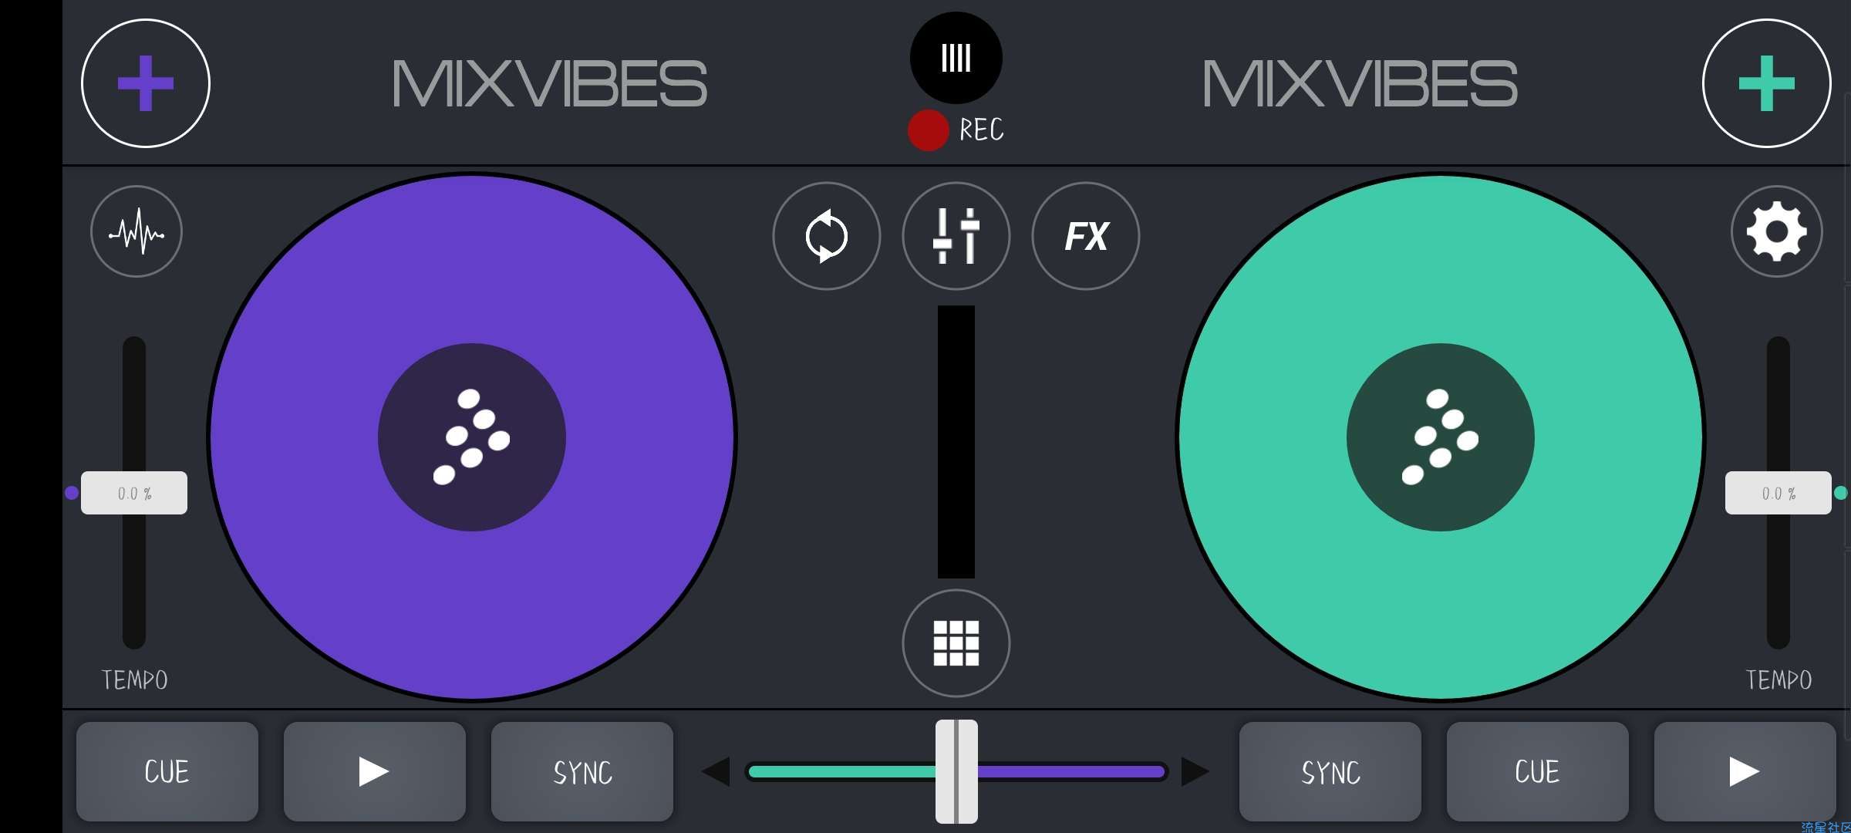Open the waveform view icon
Screen dimensions: 1851x833
pyautogui.click(x=137, y=231)
